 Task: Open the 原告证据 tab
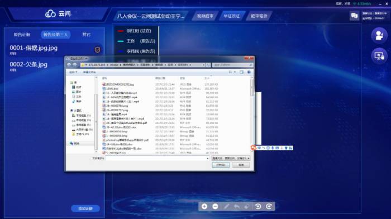click(22, 35)
